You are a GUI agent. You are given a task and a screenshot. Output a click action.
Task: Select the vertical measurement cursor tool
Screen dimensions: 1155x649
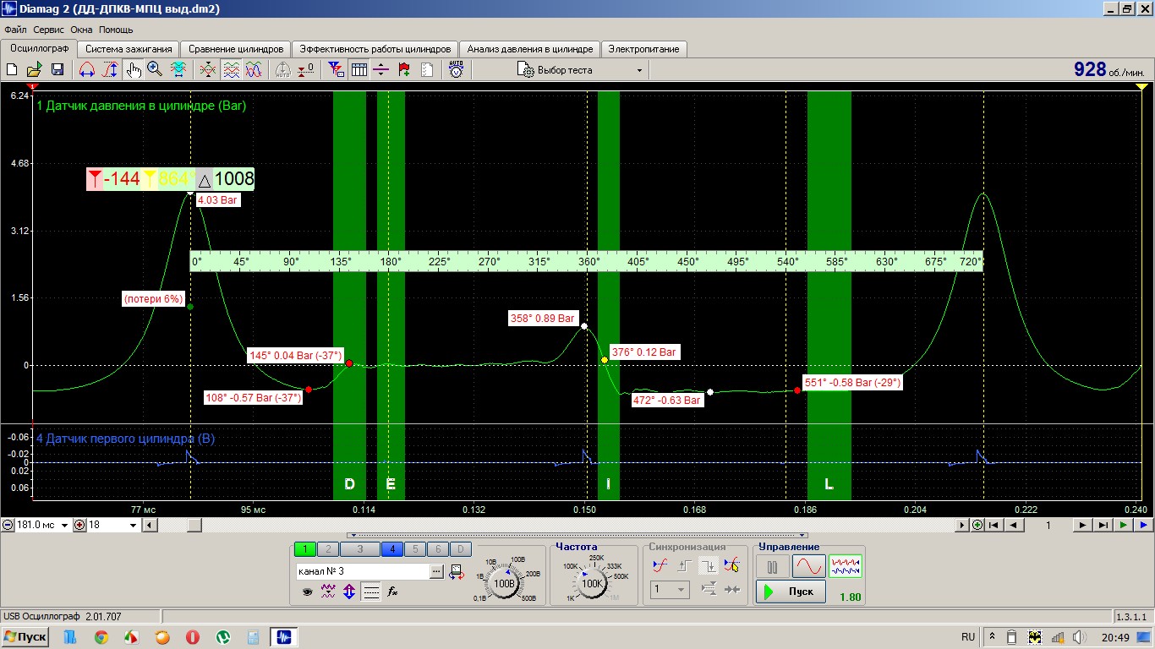coord(110,70)
